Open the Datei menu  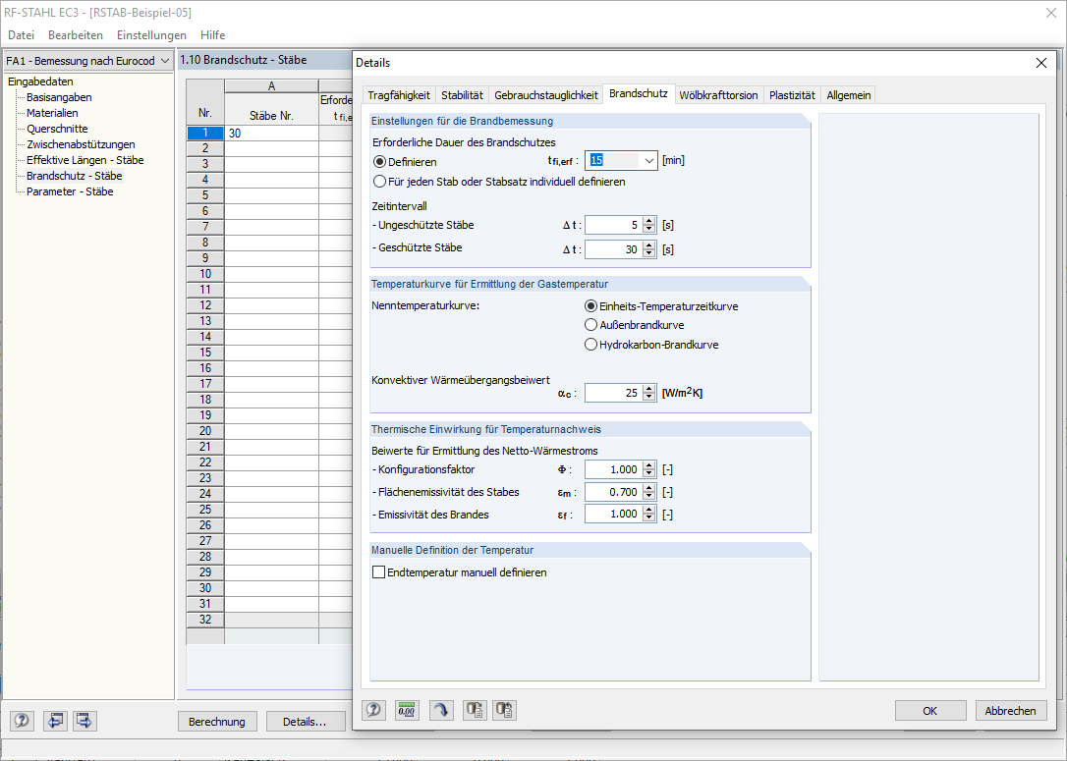[21, 34]
